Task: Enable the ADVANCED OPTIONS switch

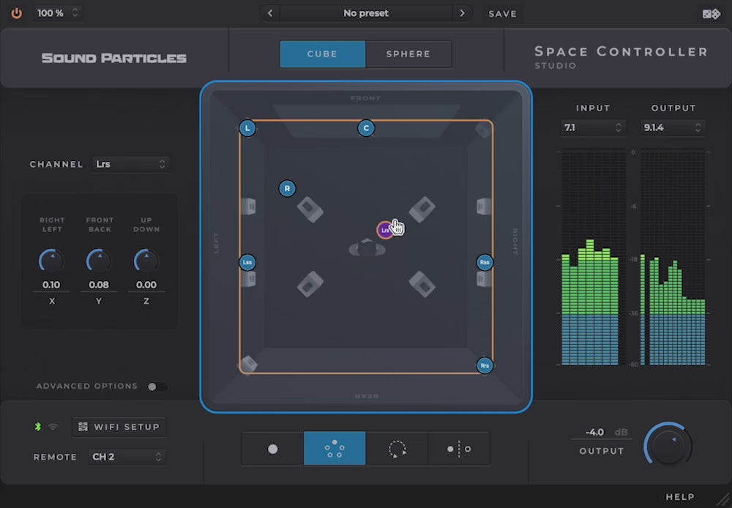Action: click(x=157, y=386)
